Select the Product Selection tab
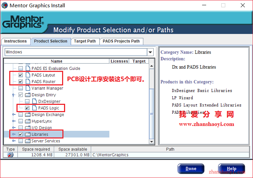The width and height of the screenshot is (253, 178). tap(51, 41)
